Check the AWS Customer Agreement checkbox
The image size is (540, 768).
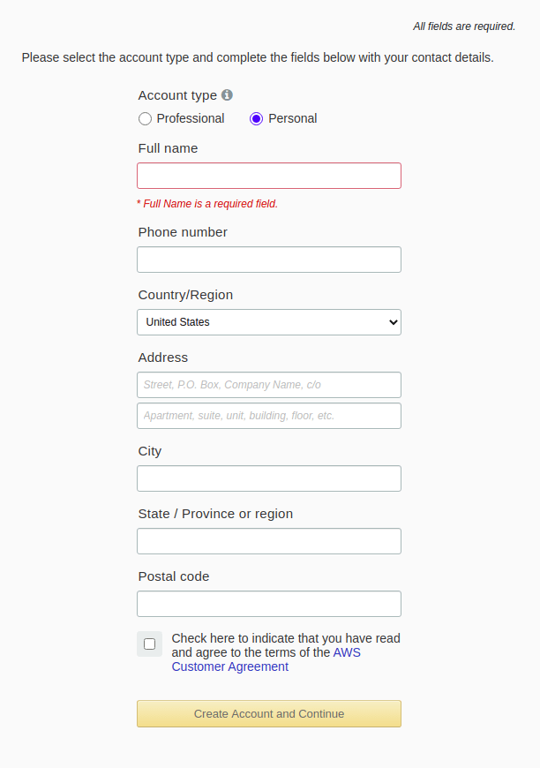click(149, 644)
